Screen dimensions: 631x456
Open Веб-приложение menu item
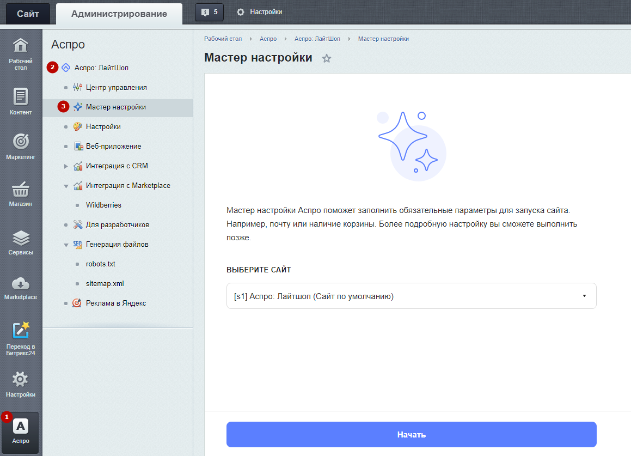pyautogui.click(x=113, y=146)
